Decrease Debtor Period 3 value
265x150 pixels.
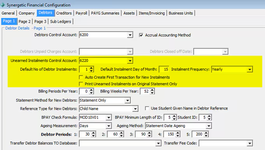149,136
